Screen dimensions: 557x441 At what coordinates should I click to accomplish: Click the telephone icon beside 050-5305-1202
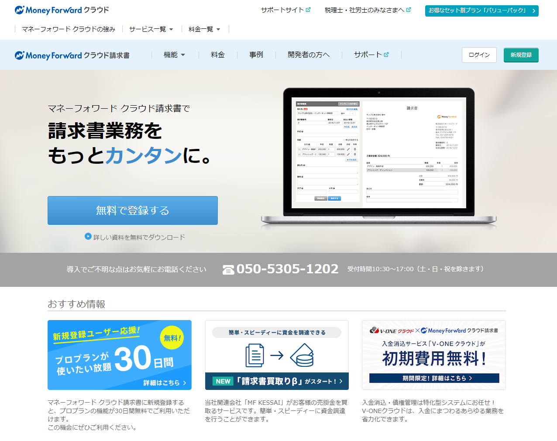click(228, 270)
